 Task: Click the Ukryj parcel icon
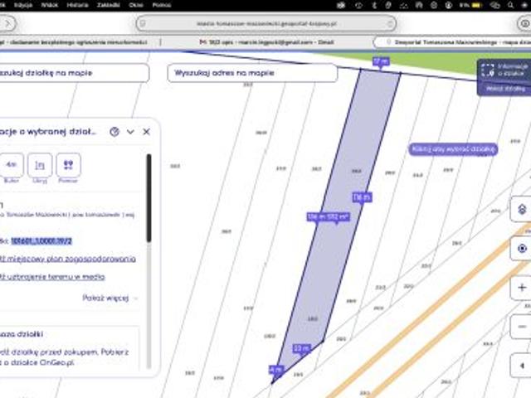click(40, 165)
